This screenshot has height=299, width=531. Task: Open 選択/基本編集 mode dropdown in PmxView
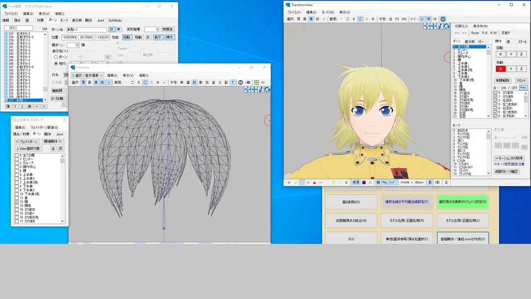tap(88, 75)
